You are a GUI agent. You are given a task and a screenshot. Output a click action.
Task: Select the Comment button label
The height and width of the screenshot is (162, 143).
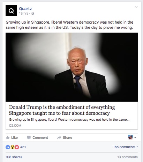pyautogui.click(x=40, y=137)
